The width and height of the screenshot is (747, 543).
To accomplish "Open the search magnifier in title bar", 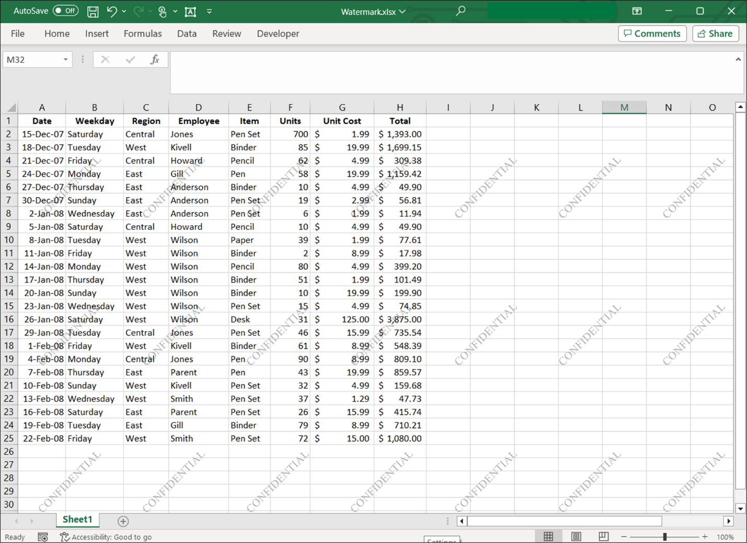I will 460,11.
